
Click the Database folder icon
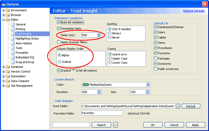[8, 67]
